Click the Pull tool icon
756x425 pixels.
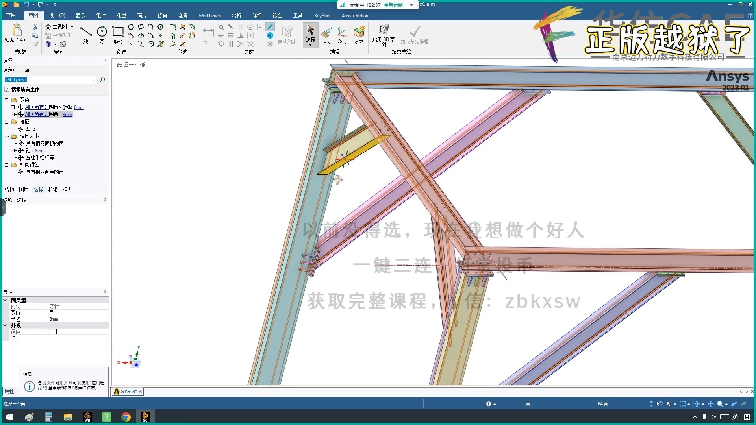(x=326, y=32)
